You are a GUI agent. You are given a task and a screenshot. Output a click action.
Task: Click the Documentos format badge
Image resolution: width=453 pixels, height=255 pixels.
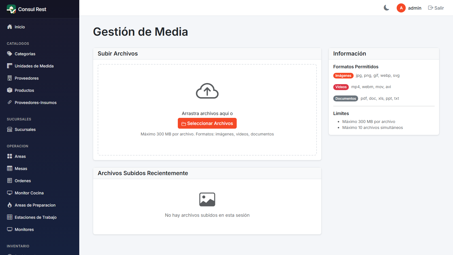(x=346, y=99)
